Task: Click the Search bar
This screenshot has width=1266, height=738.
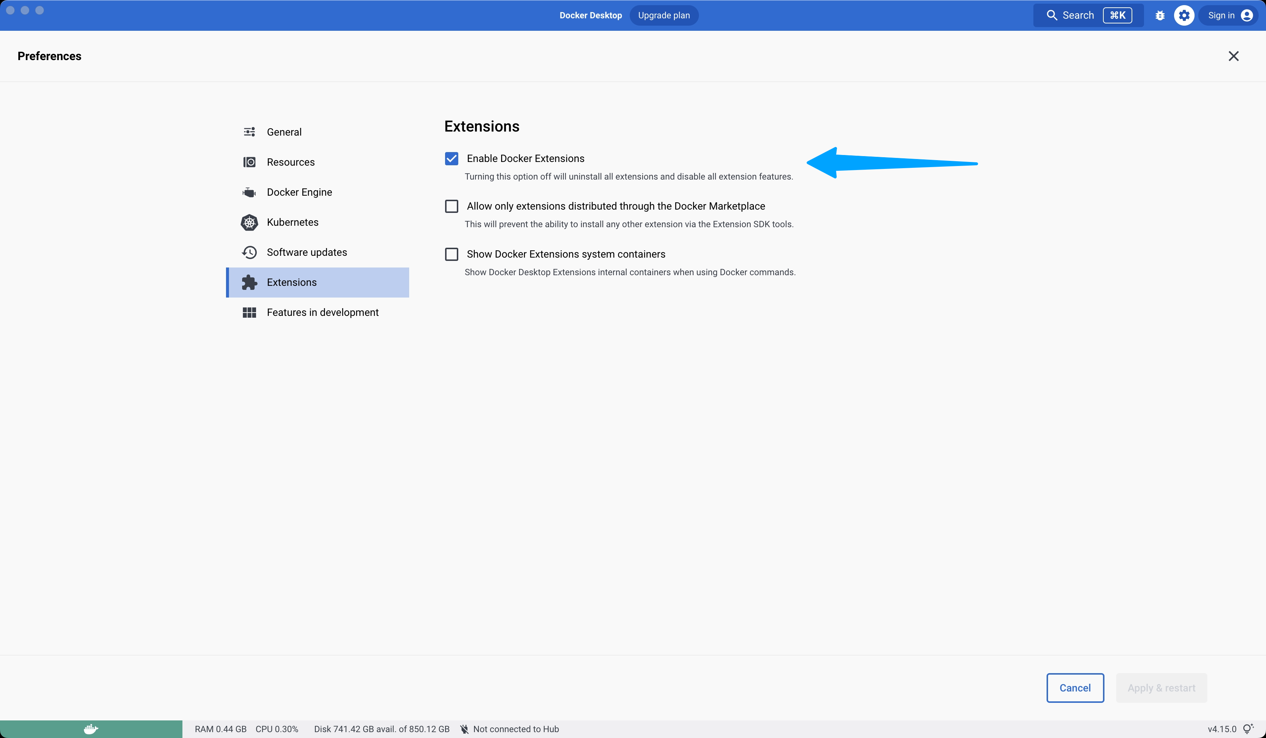Action: pos(1078,15)
